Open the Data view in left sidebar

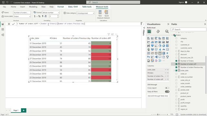[x=3, y=29]
